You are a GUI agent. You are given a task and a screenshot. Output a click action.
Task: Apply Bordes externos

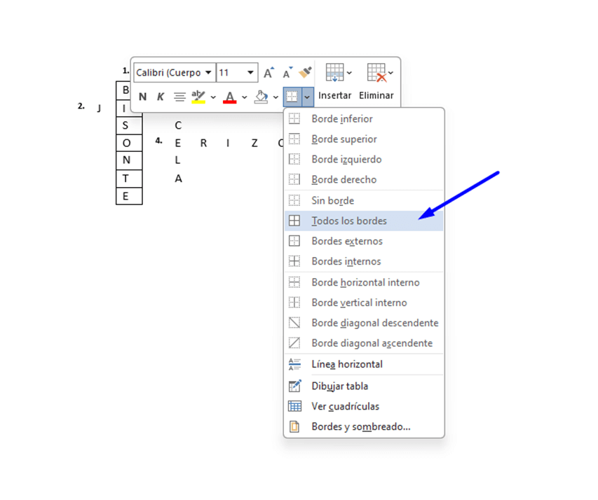point(364,241)
